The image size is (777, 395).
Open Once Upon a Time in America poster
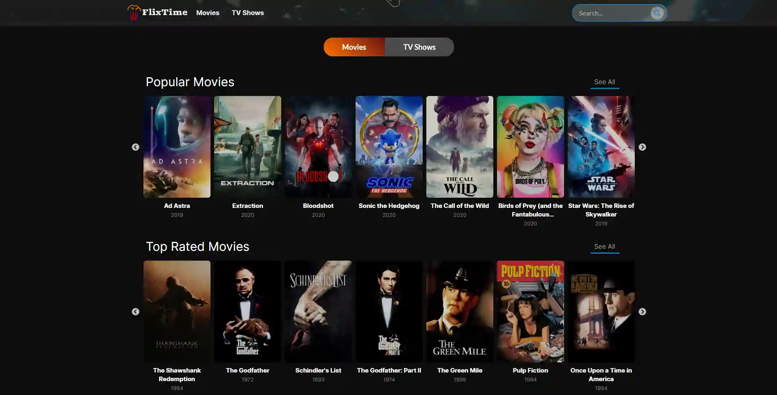pos(601,311)
